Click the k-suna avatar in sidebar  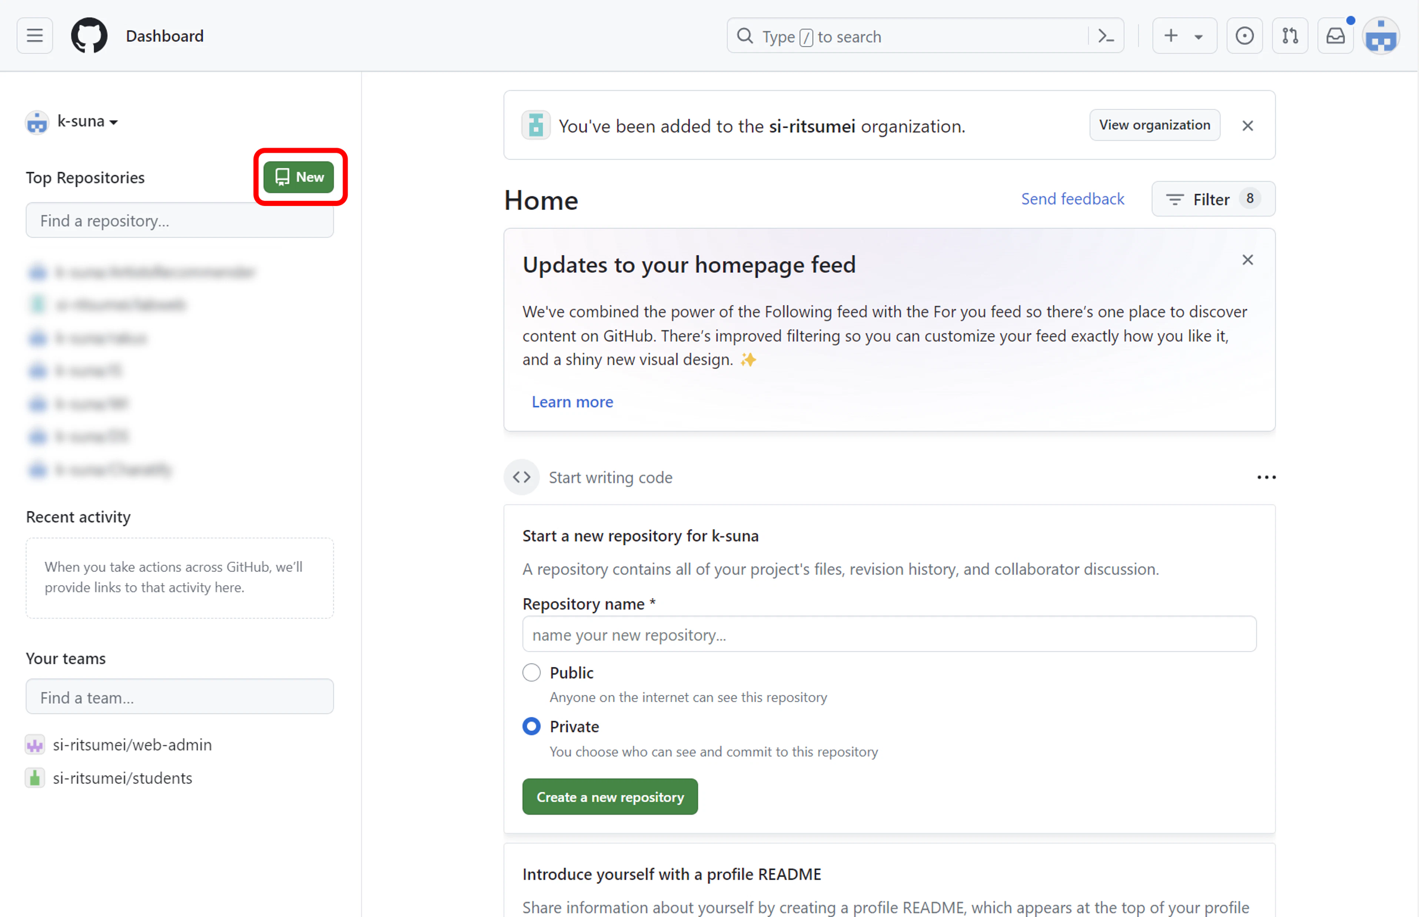[x=37, y=123]
